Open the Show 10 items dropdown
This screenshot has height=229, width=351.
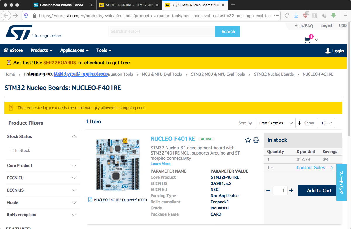(x=326, y=123)
